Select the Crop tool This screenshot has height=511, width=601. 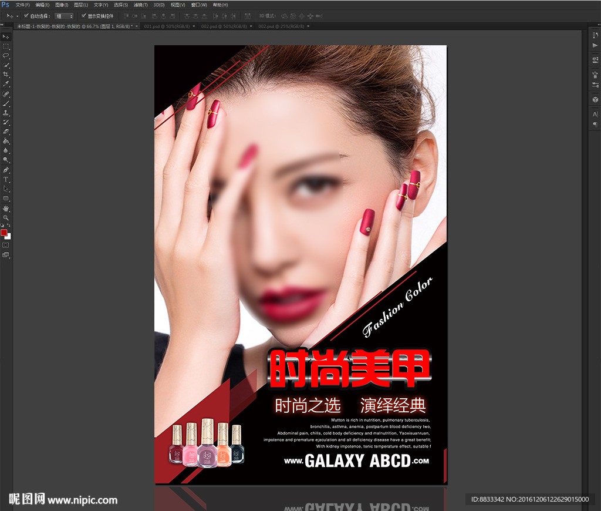6,75
